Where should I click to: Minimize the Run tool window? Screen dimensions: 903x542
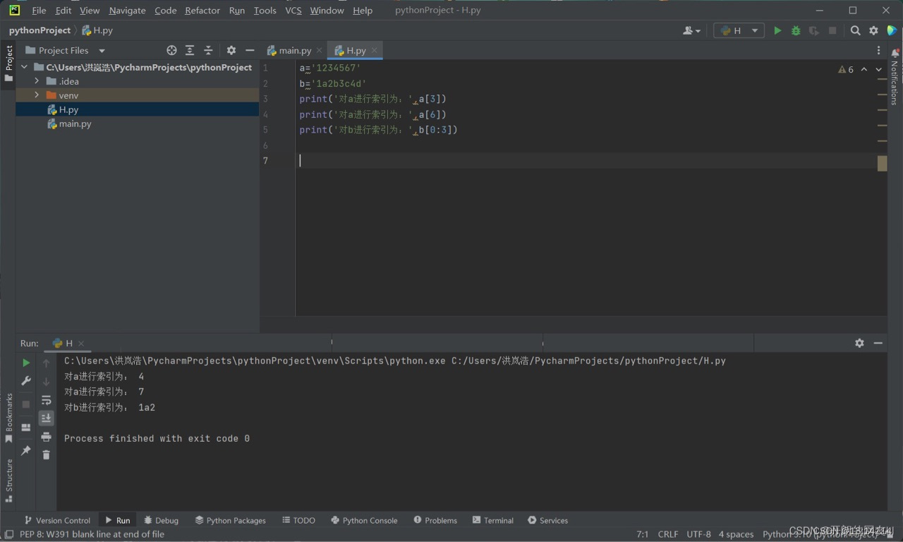[x=878, y=343]
